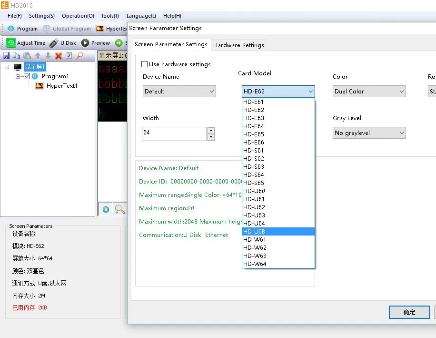Choose HD-W63 from the card list

coord(278,256)
